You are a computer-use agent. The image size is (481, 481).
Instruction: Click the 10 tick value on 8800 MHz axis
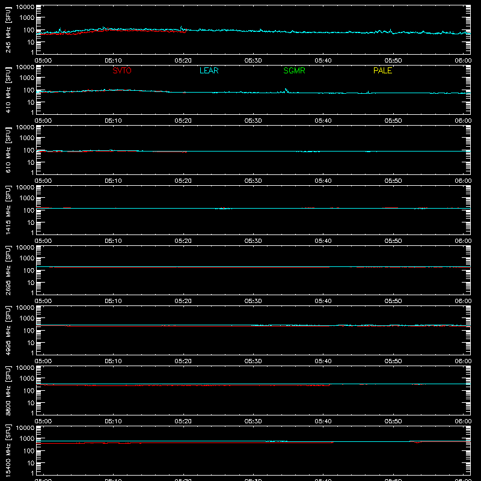click(x=31, y=403)
